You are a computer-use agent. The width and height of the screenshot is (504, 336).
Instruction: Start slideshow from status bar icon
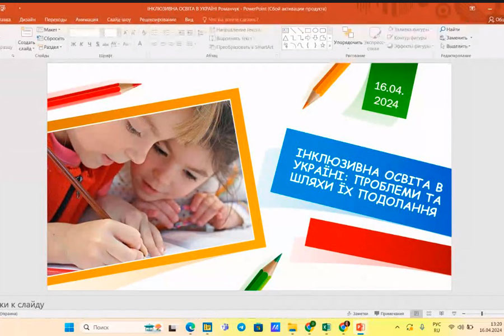[454, 314]
